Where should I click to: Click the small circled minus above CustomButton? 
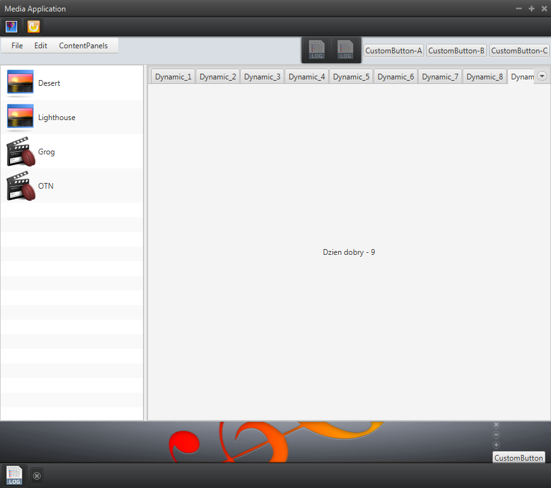click(x=496, y=435)
